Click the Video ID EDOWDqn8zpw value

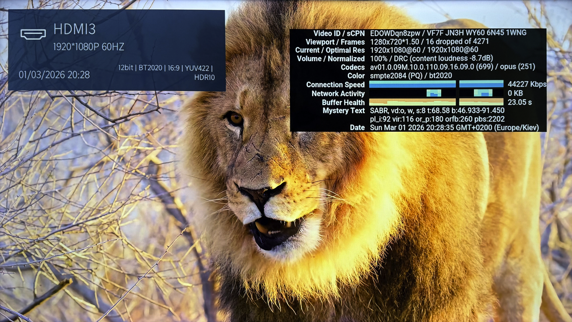tap(395, 33)
